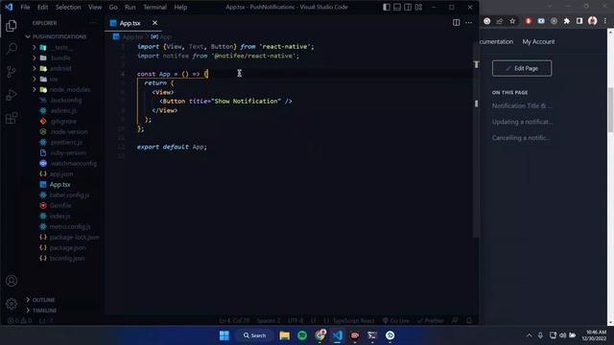
Task: Toggle Secondary Side Bar visibility
Action: (408, 7)
